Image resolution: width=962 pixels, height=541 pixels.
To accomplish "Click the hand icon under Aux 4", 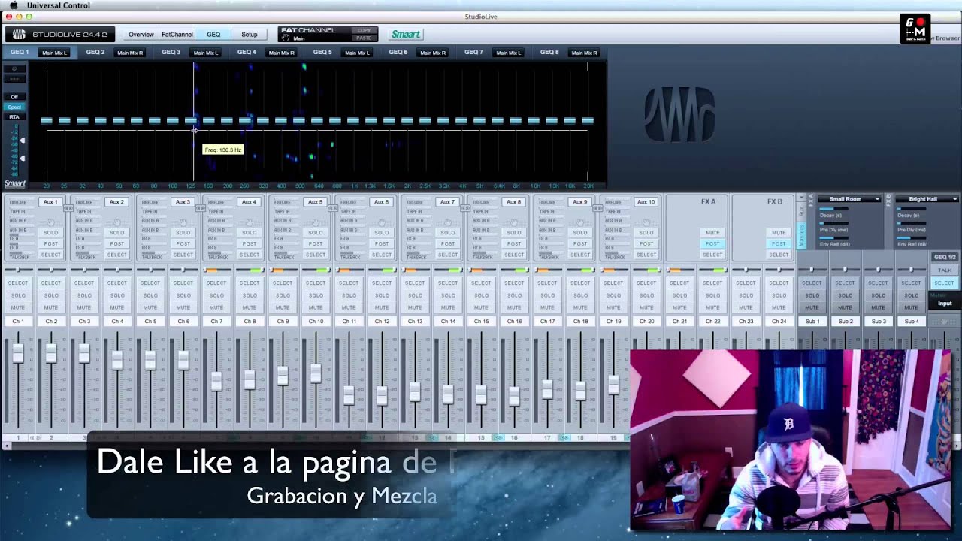I will click(x=250, y=222).
